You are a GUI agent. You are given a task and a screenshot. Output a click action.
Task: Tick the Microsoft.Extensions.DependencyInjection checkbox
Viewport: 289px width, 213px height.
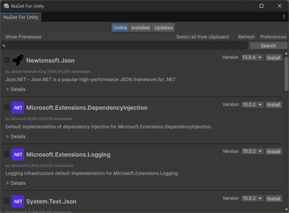pos(6,107)
